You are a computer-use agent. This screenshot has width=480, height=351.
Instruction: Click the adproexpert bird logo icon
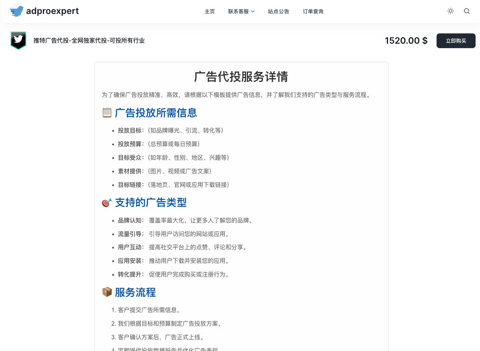pos(17,11)
